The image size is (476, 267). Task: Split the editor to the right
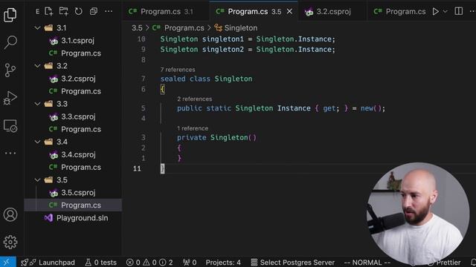tap(459, 12)
